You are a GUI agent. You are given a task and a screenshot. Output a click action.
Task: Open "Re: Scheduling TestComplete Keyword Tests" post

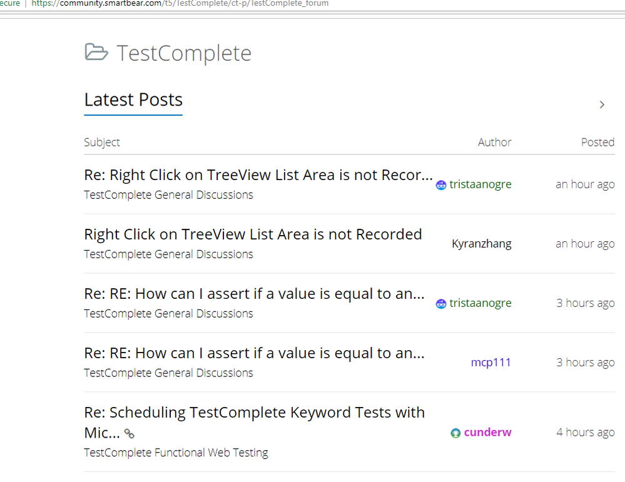tap(254, 413)
